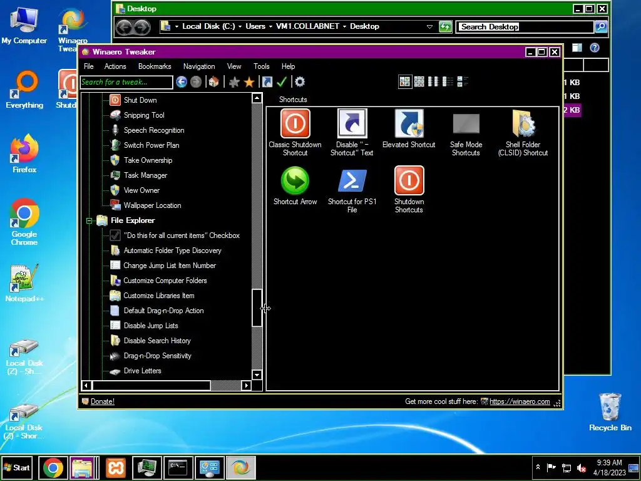The image size is (641, 481).
Task: Open the Elevated Shortcut tweak
Action: point(409,128)
